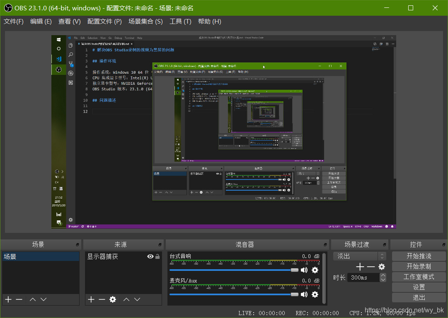Click the 0.0 dB value for 台式音响
This screenshot has height=318, width=448.
click(x=310, y=256)
